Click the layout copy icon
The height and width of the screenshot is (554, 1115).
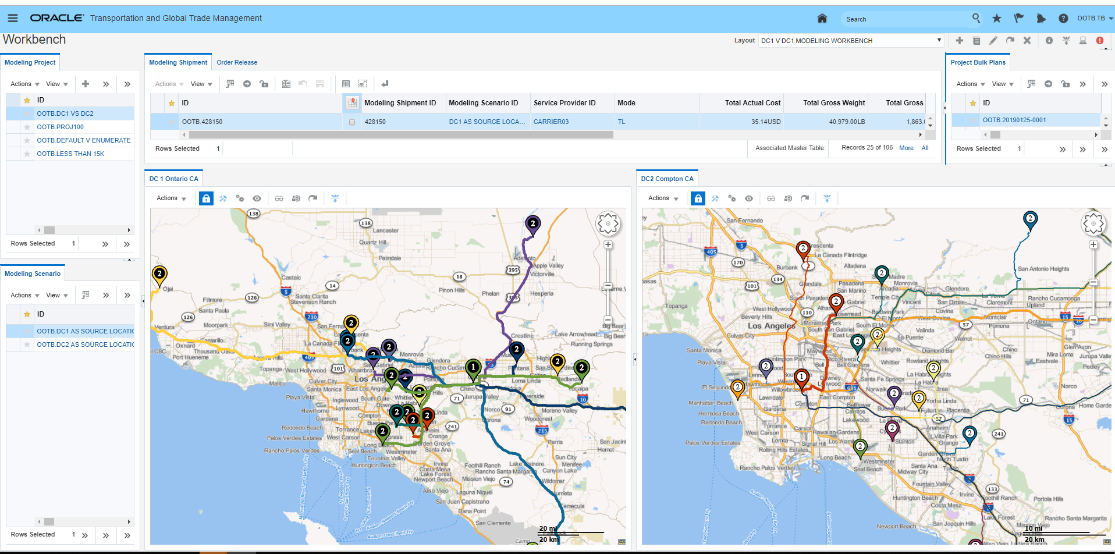976,40
